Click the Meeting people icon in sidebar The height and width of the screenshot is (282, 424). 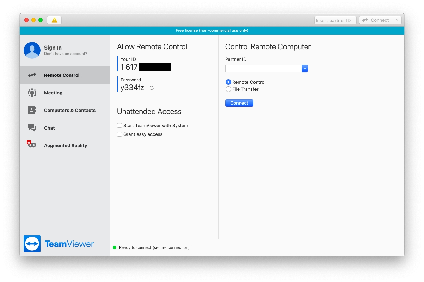(32, 93)
